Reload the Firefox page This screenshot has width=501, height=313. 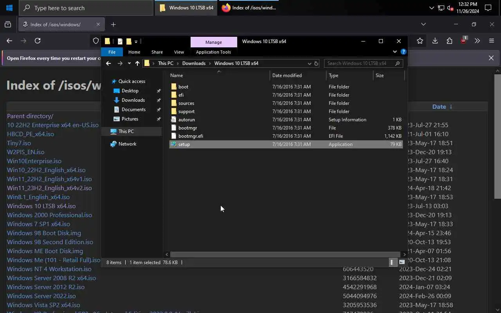coord(38,41)
